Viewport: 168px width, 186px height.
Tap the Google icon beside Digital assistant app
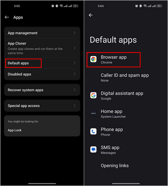[x=93, y=95]
